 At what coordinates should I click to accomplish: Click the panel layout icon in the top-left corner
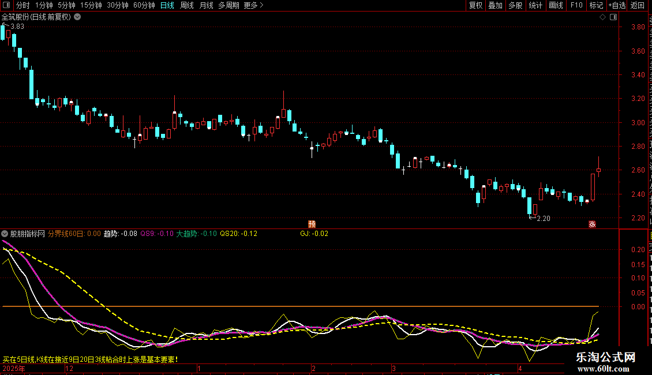click(6, 5)
